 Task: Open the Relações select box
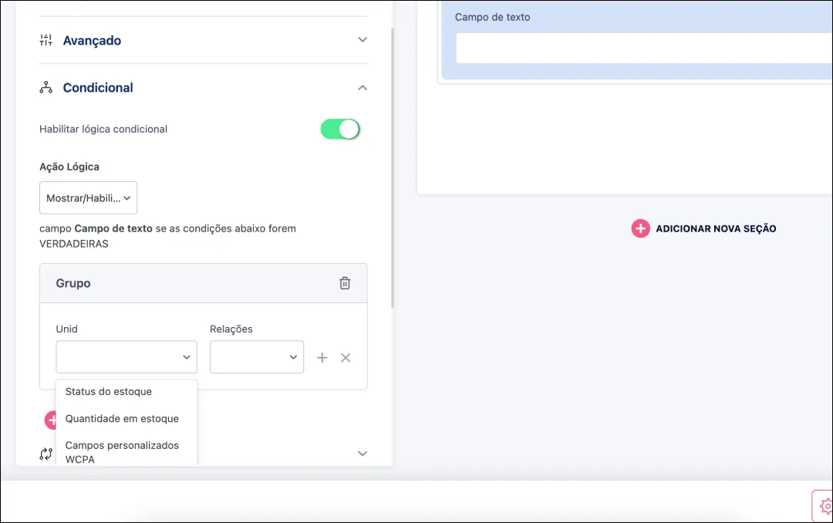click(256, 357)
